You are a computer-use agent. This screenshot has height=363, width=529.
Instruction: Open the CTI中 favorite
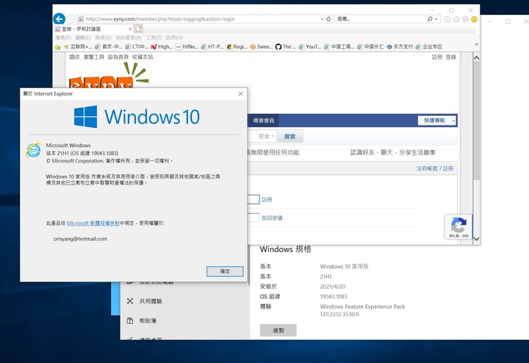[x=137, y=47]
